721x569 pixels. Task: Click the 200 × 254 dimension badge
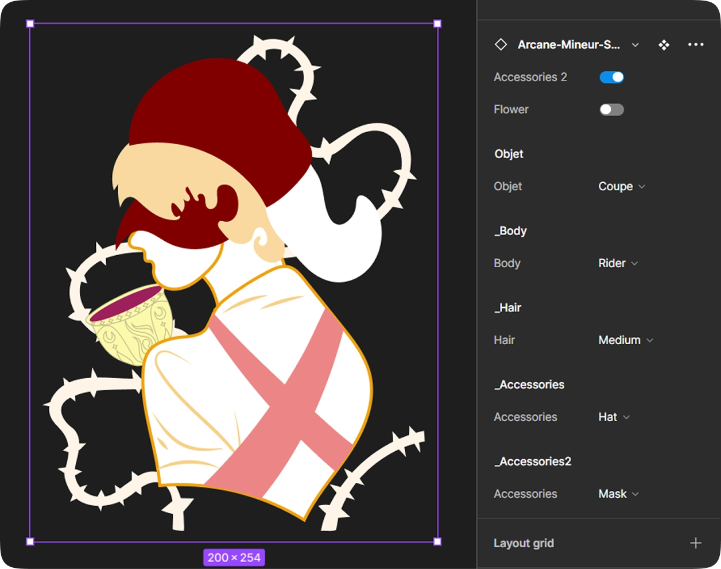pyautogui.click(x=234, y=558)
